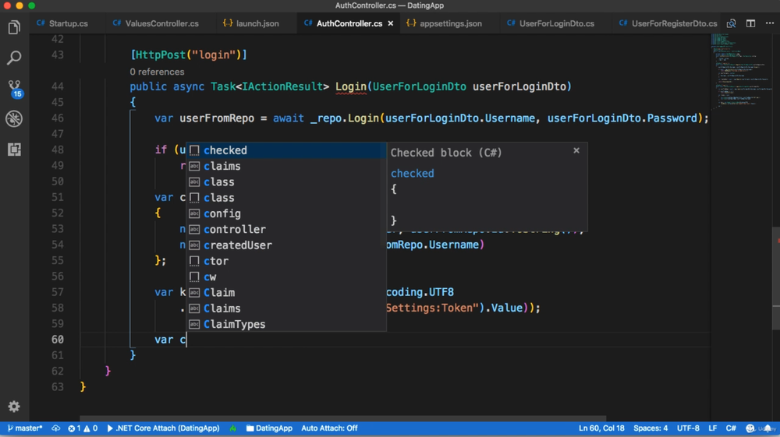This screenshot has height=437, width=780.
Task: Click the feedback smiley icon
Action: [x=750, y=428]
